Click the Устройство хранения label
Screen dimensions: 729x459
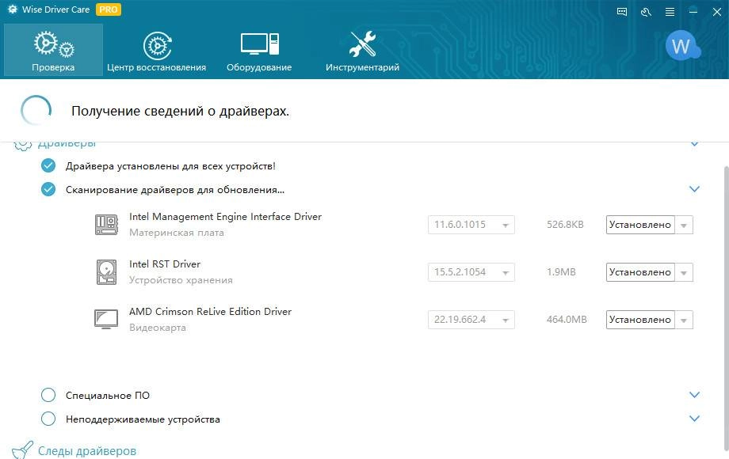[181, 280]
